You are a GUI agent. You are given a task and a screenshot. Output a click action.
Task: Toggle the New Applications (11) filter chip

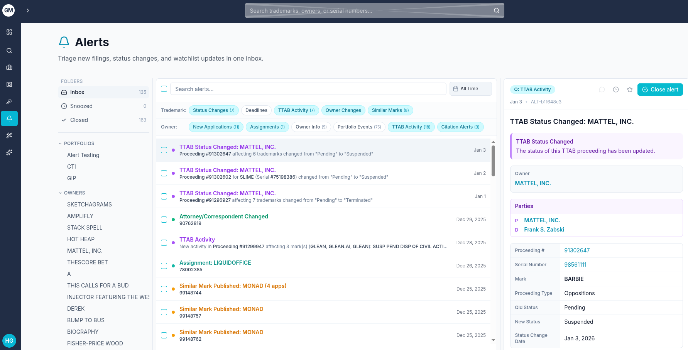pos(216,127)
